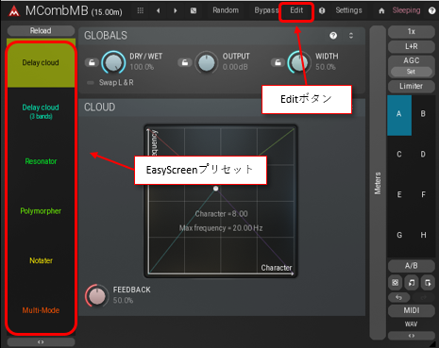Select preset slot A
This screenshot has width=439, height=348.
point(399,115)
